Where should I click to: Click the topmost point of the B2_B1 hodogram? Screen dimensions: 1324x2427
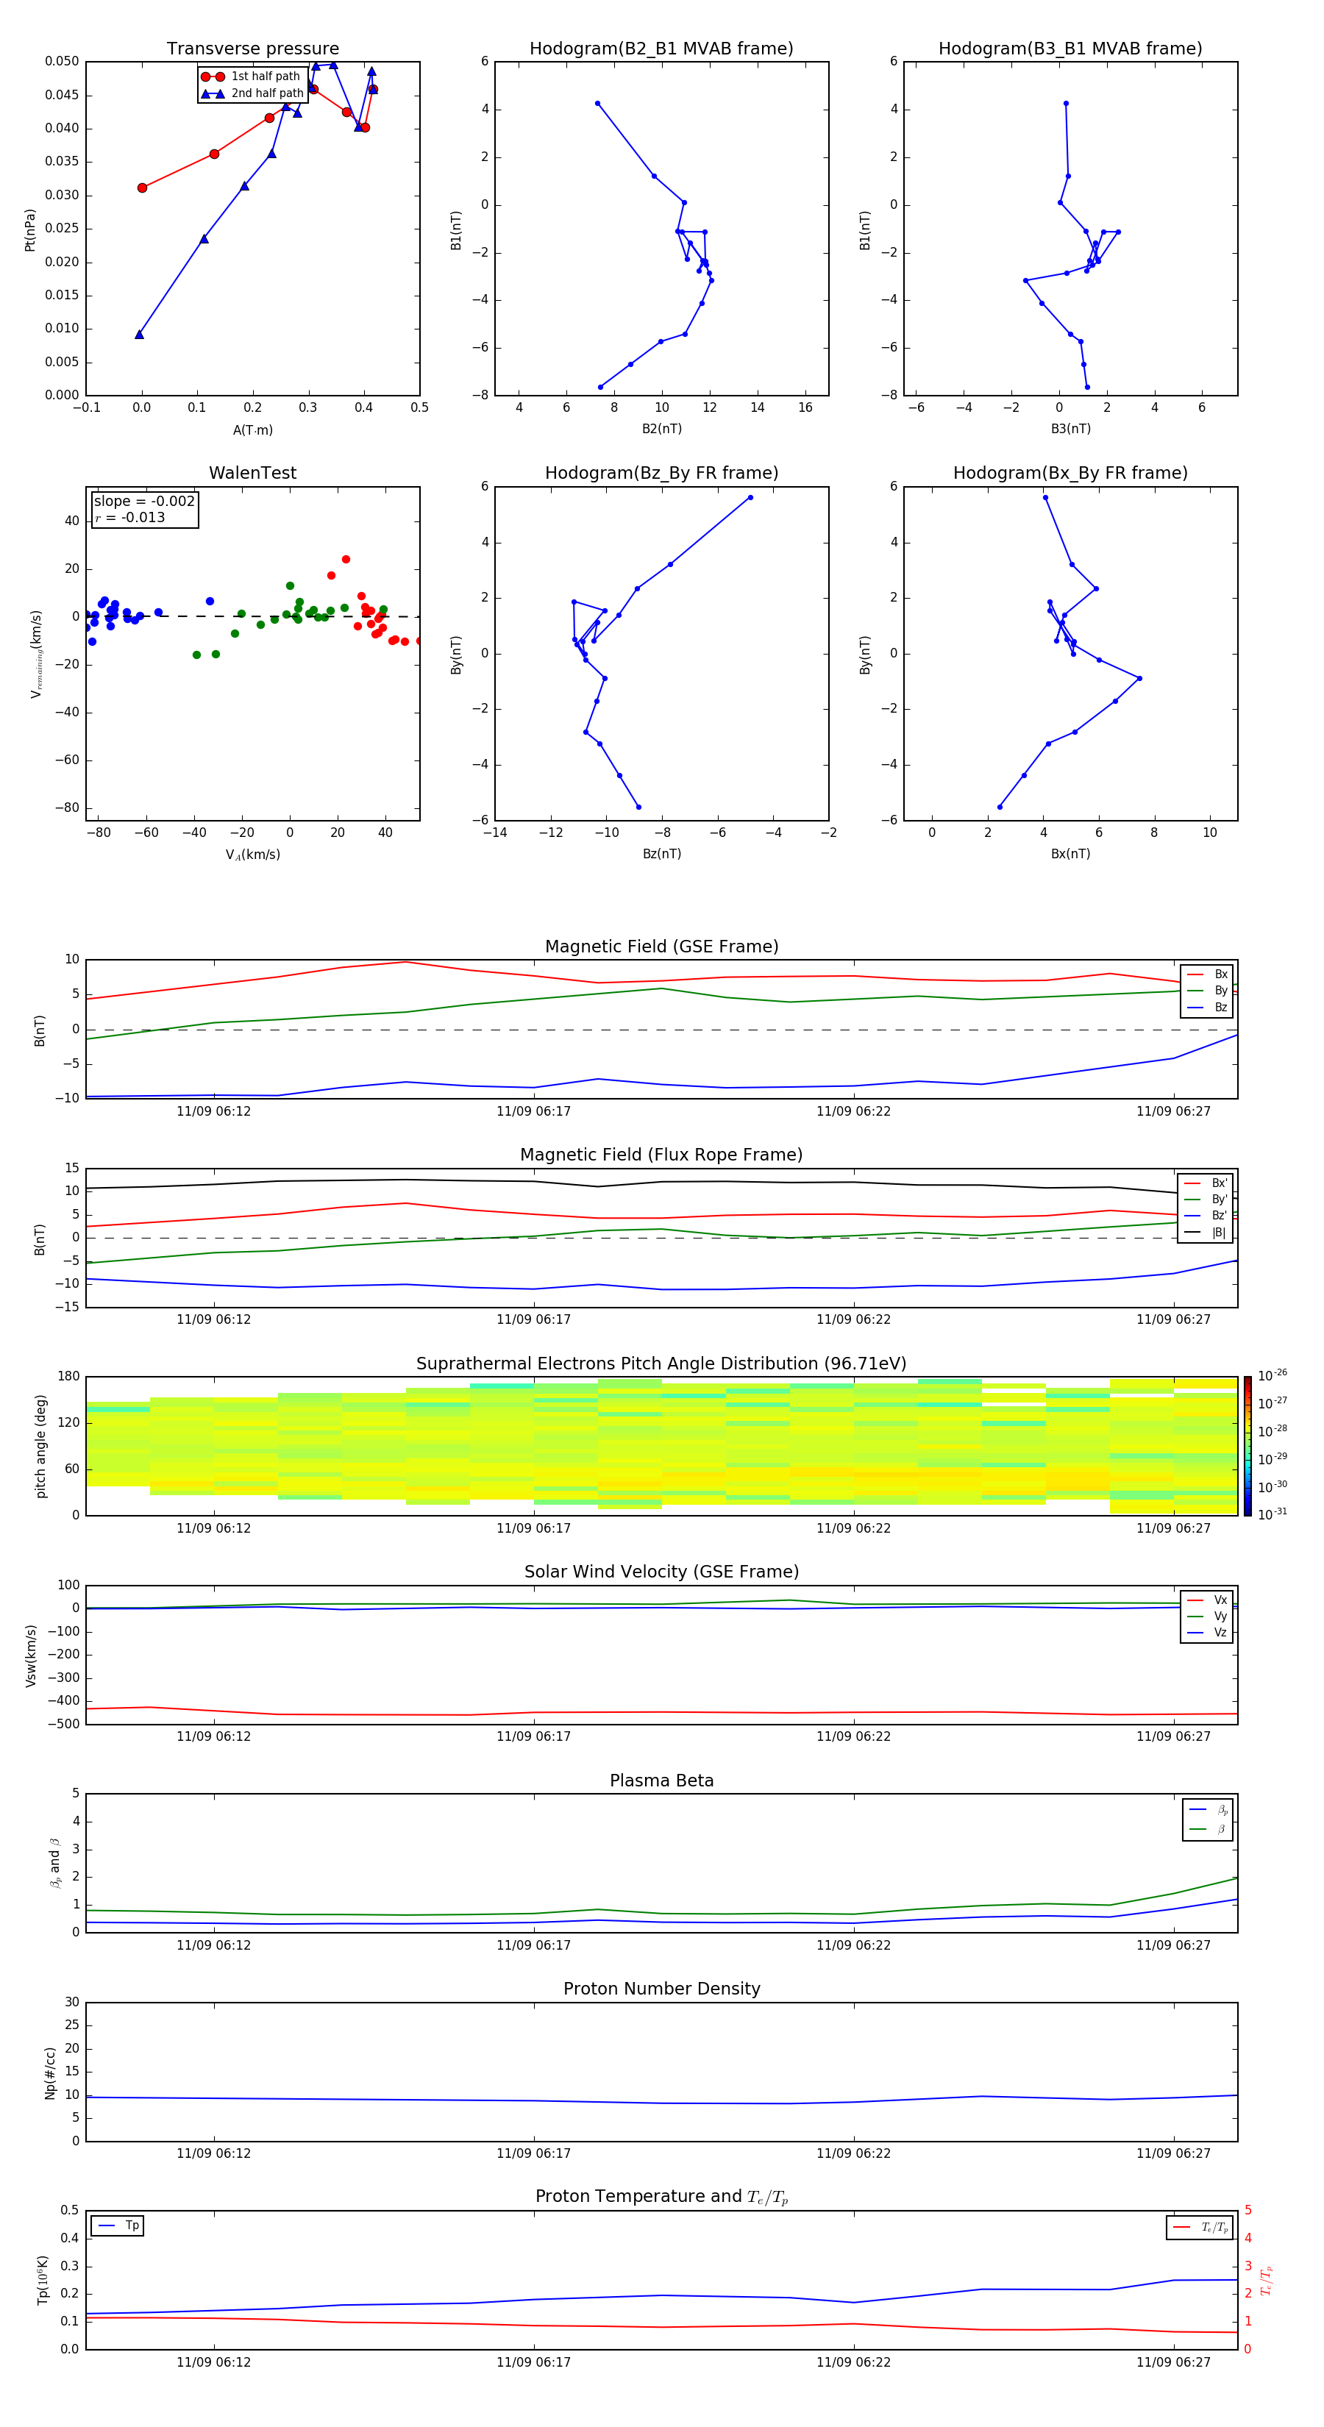point(597,104)
